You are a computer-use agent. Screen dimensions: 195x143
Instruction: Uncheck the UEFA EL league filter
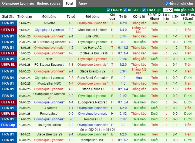pos(125,10)
